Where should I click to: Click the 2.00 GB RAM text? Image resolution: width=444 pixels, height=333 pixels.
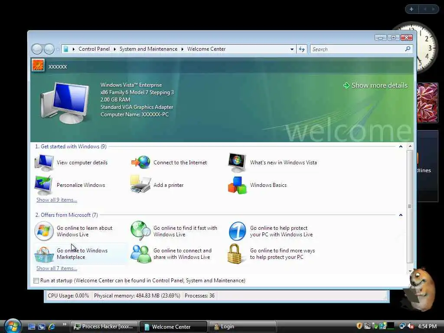tap(115, 100)
